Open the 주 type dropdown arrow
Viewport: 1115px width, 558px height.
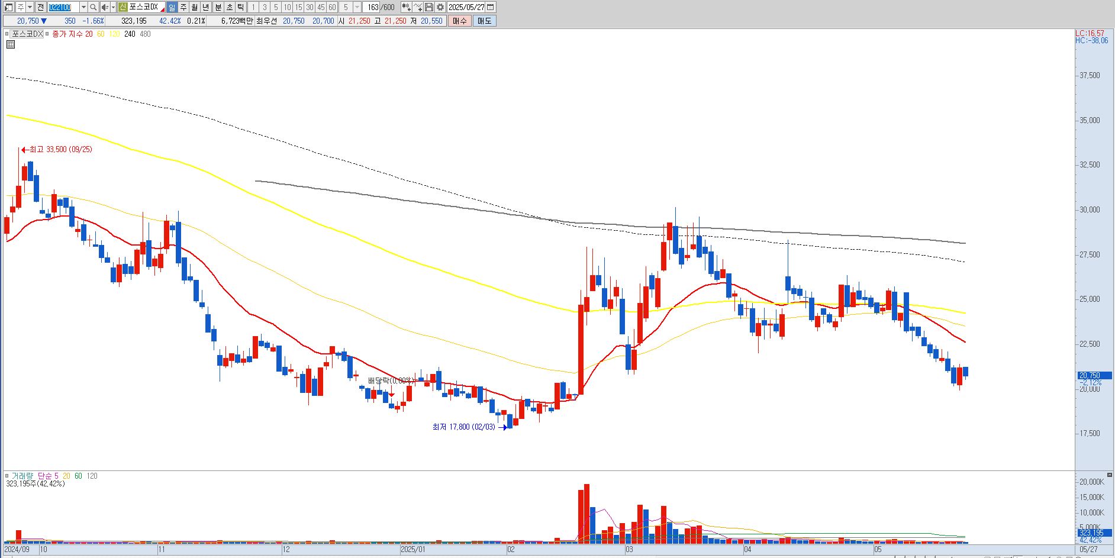pyautogui.click(x=30, y=7)
